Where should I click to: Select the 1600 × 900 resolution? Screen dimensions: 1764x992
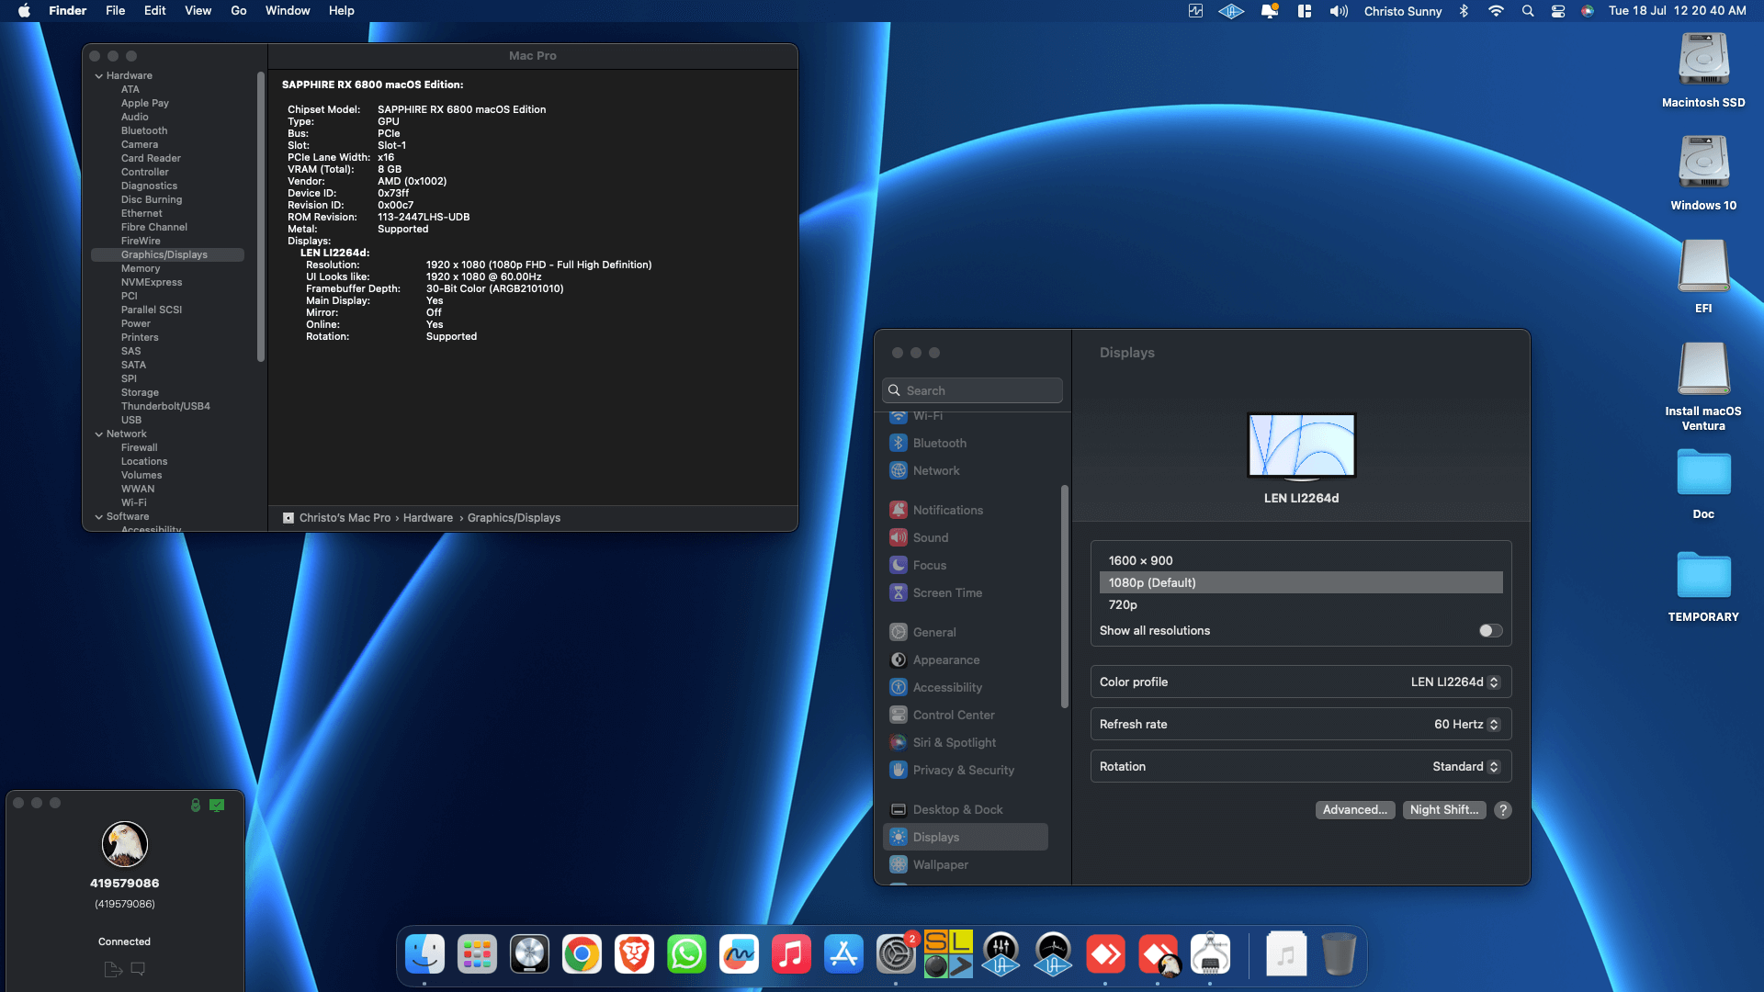click(1301, 560)
